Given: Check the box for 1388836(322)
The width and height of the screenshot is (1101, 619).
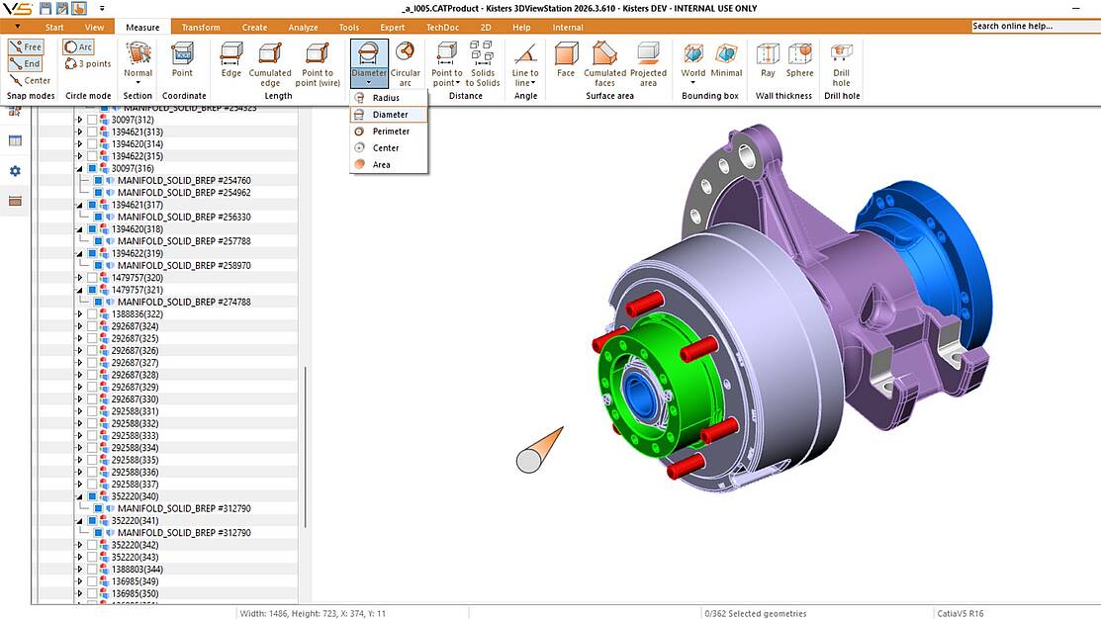Looking at the screenshot, I should point(92,313).
